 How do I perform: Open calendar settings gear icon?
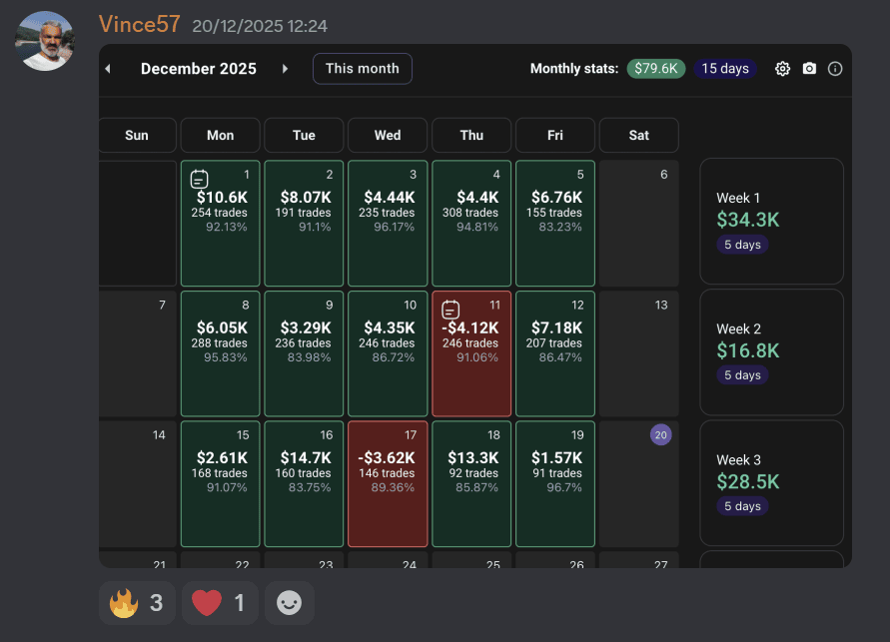782,69
